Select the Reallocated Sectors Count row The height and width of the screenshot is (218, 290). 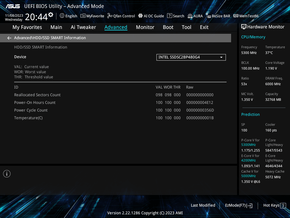coord(120,95)
